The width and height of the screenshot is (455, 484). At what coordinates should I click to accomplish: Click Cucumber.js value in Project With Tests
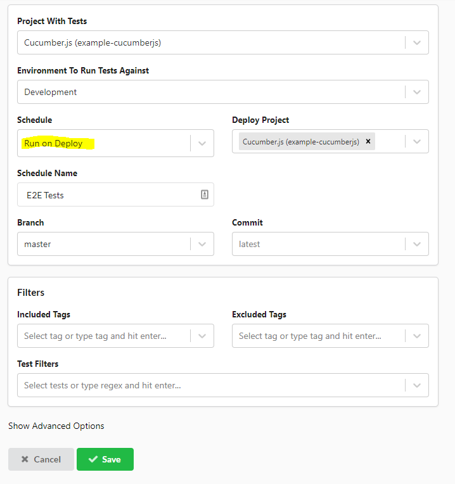[93, 42]
